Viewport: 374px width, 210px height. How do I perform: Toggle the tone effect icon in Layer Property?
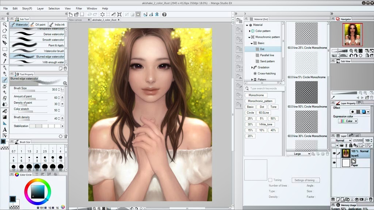(x=358, y=112)
